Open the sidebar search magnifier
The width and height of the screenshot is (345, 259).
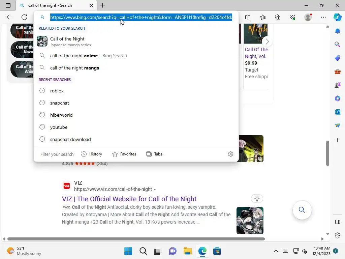[338, 44]
